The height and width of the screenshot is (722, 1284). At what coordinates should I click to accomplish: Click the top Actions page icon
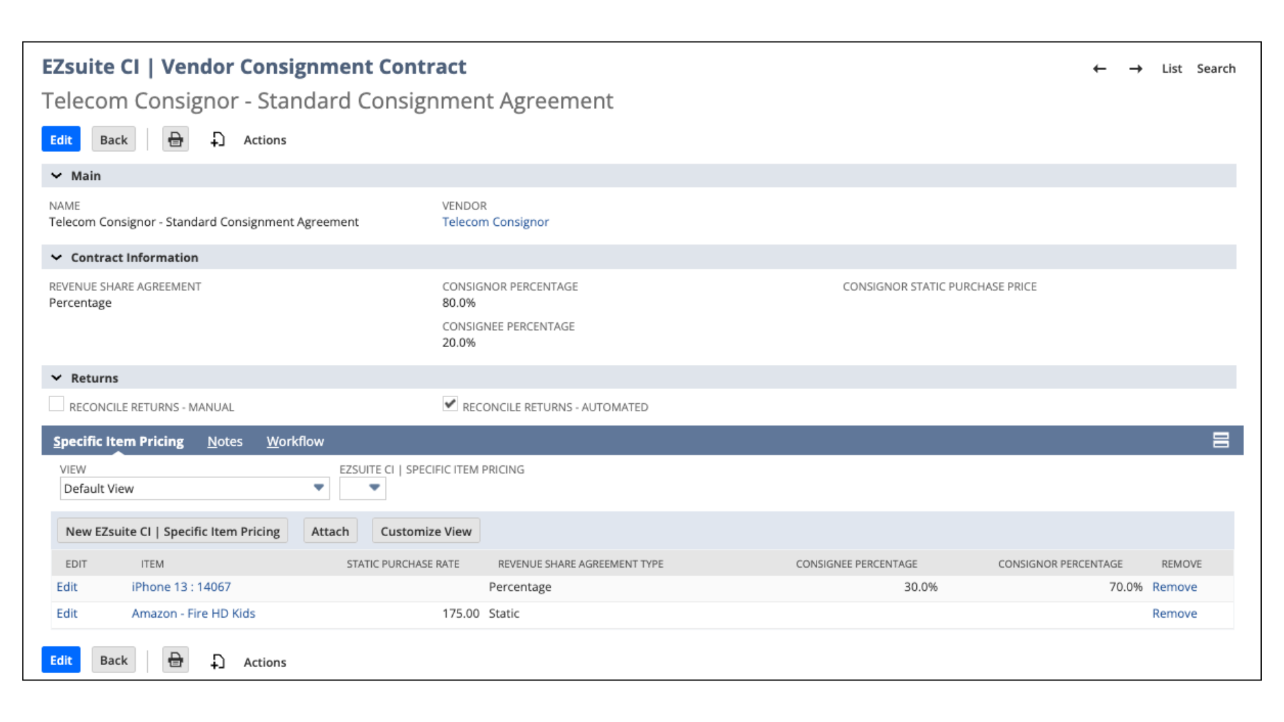click(x=218, y=140)
